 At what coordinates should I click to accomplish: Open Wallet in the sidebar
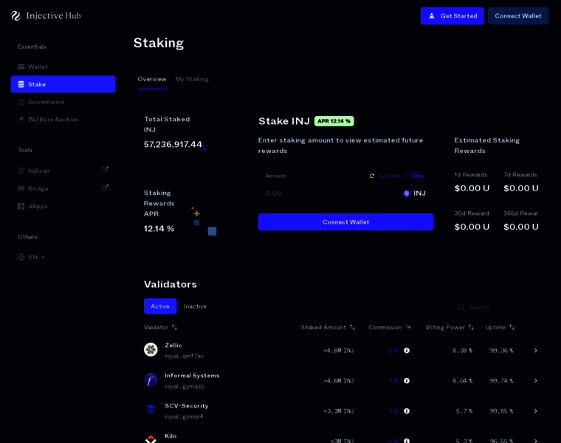(x=63, y=67)
